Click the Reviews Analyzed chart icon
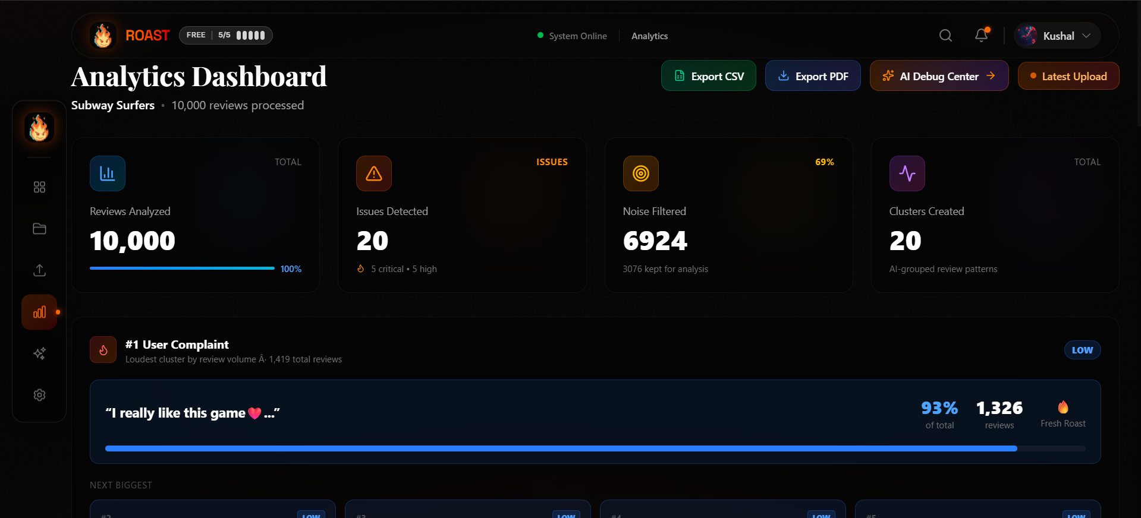 click(108, 173)
